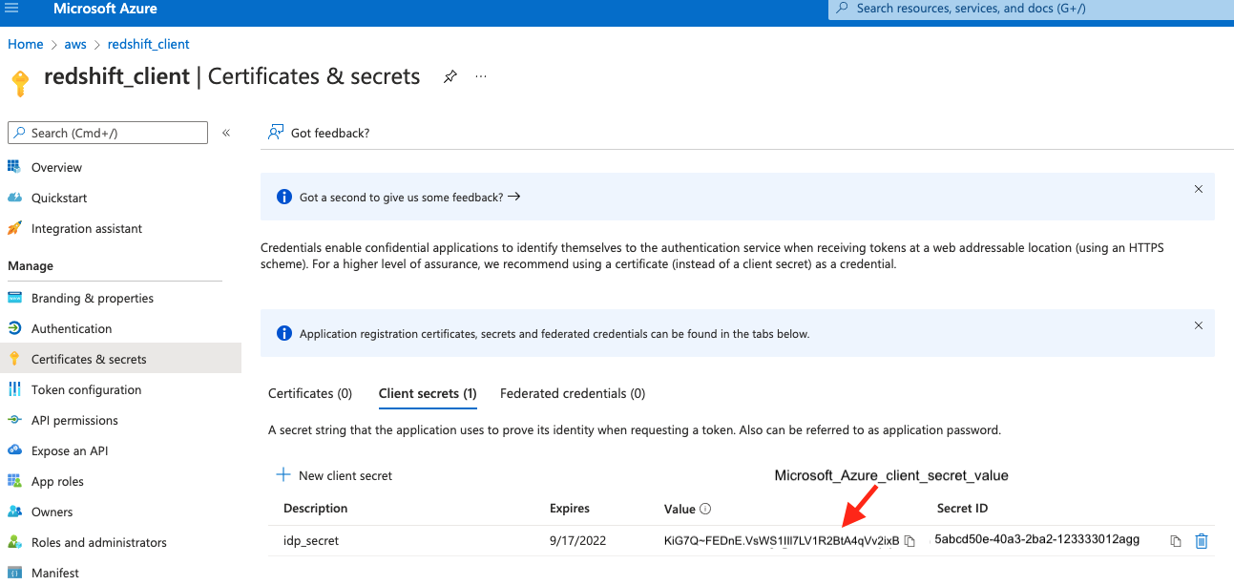Screen dimensions: 1234x585
Task: Open the hamburger portal menu
Action: coord(11,9)
